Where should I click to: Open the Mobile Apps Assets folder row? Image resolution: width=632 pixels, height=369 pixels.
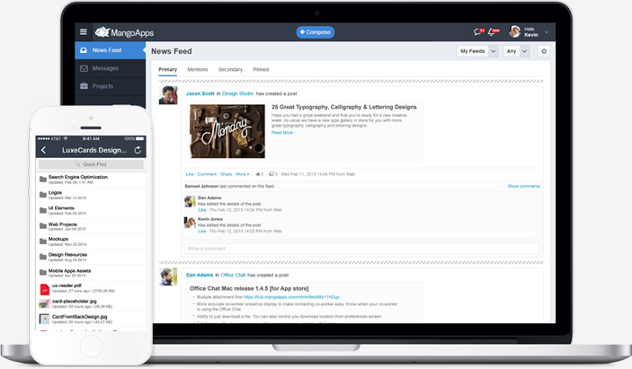(91, 272)
